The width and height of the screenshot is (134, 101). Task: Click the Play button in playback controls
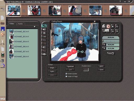tap(104, 27)
